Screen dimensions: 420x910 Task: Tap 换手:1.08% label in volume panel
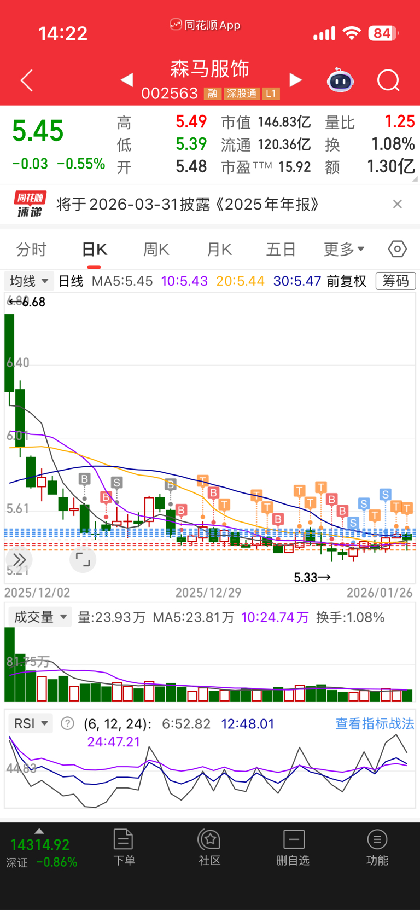tap(351, 617)
